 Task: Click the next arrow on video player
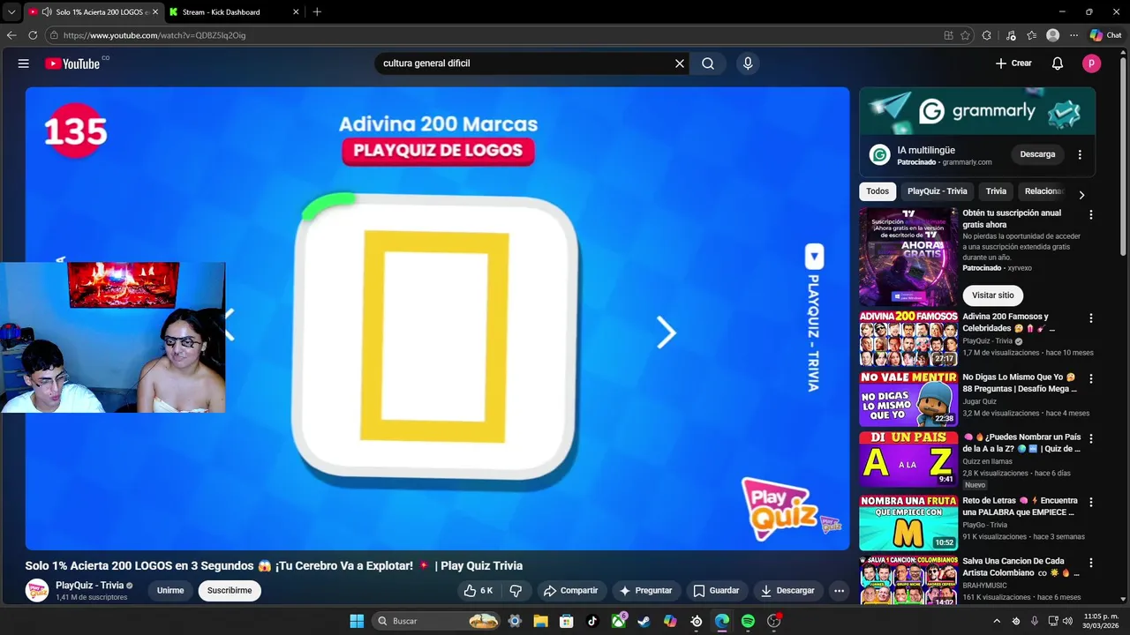point(666,332)
